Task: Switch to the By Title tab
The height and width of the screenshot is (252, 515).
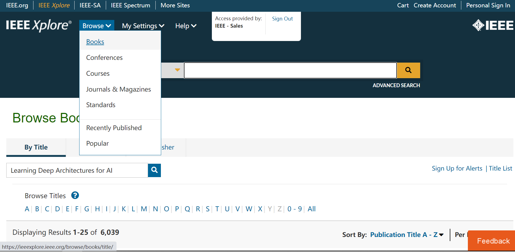Action: (36, 147)
